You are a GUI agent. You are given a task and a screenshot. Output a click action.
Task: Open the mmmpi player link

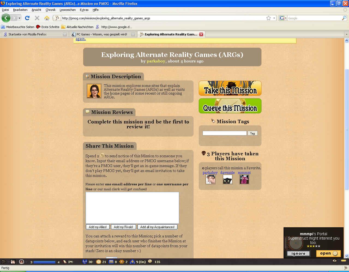244,173
